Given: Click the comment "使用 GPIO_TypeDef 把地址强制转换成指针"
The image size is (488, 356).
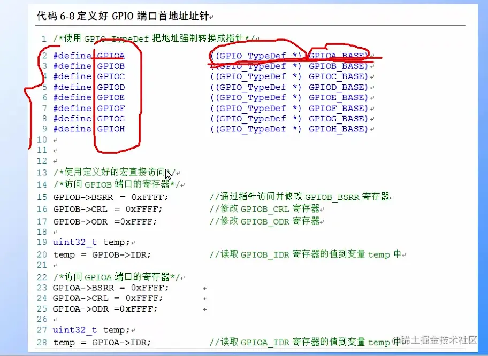Looking at the screenshot, I should coord(154,38).
